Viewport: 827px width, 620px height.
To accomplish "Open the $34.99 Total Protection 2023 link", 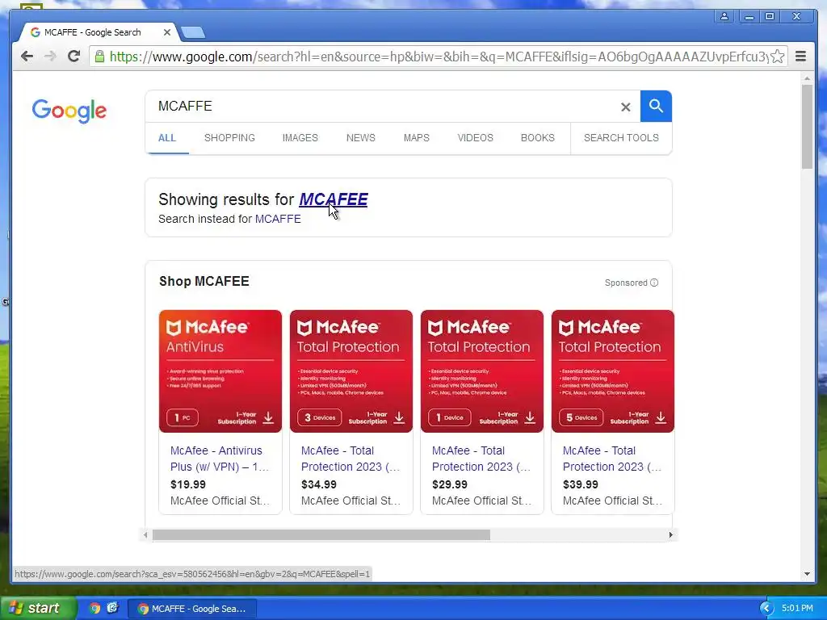I will (x=351, y=459).
